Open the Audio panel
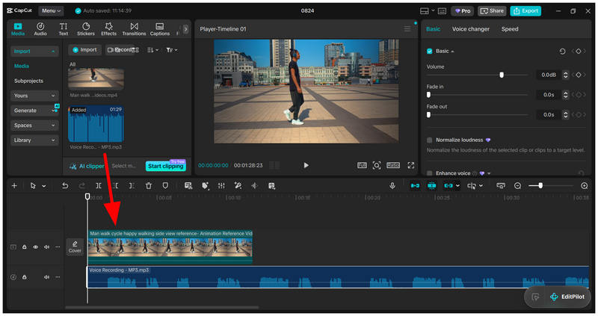 (40, 29)
